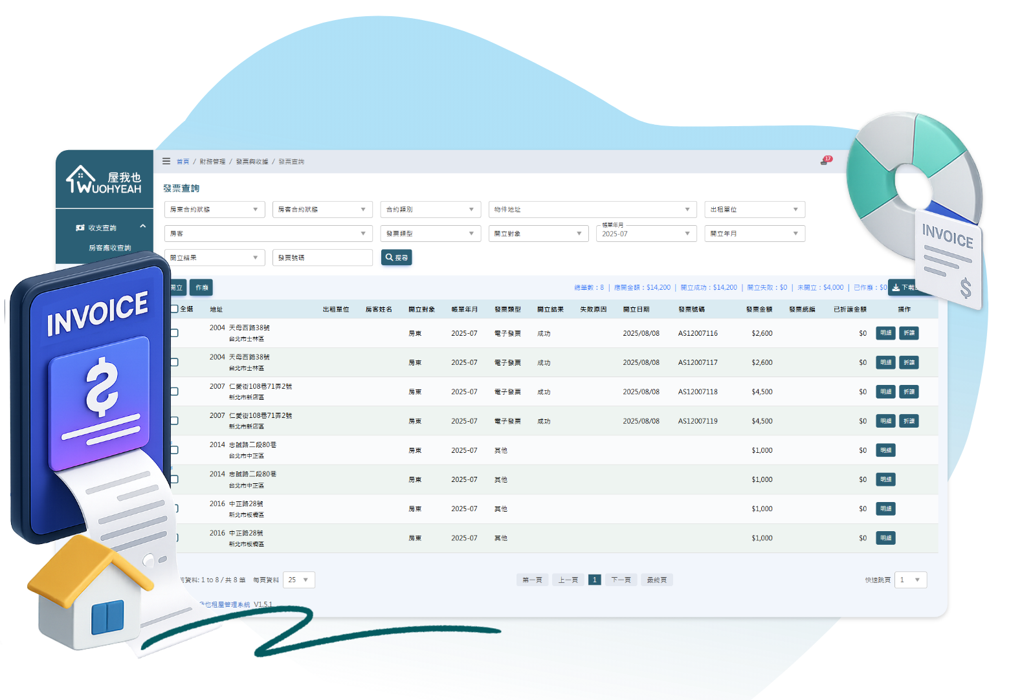Image resolution: width=1033 pixels, height=700 pixels.
Task: Go to 下一頁 in pagination
Action: 621,580
